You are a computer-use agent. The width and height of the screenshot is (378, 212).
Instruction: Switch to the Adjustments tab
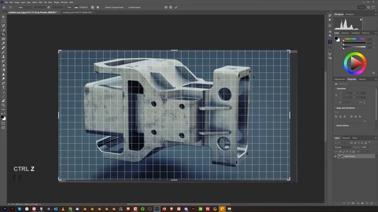point(340,79)
